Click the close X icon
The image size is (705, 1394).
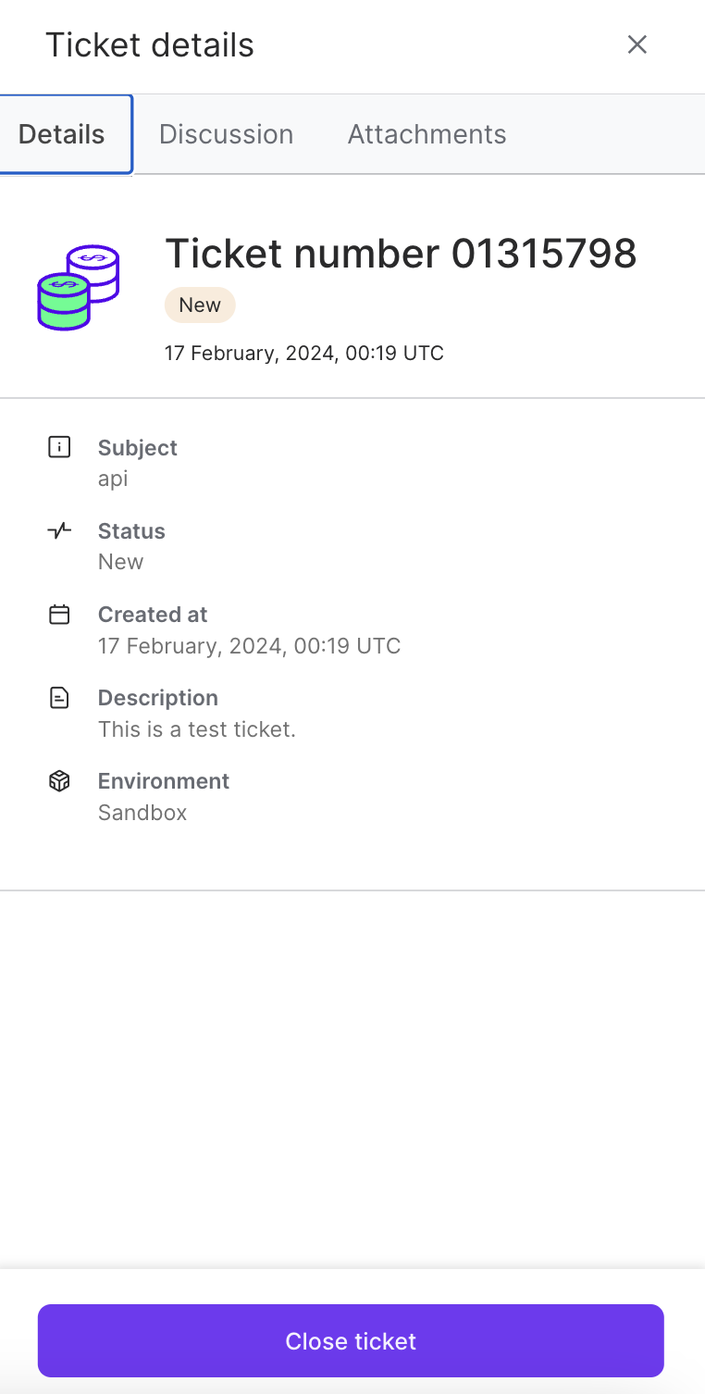click(x=637, y=44)
